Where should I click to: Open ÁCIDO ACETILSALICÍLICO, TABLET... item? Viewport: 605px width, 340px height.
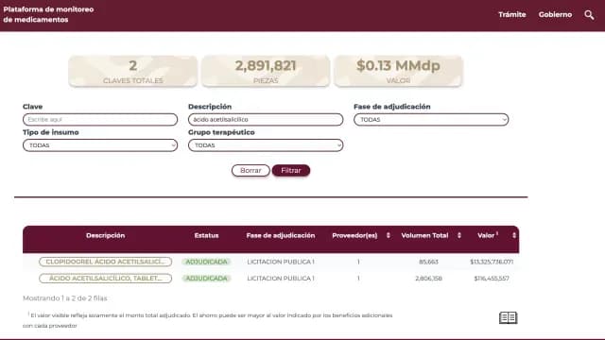click(x=105, y=279)
